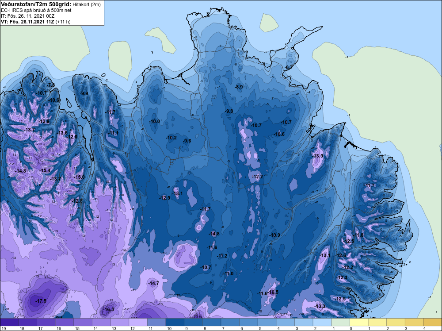
Task: Select the VT: Fös. 26.11.2021 11Z line
Action: coord(27,22)
